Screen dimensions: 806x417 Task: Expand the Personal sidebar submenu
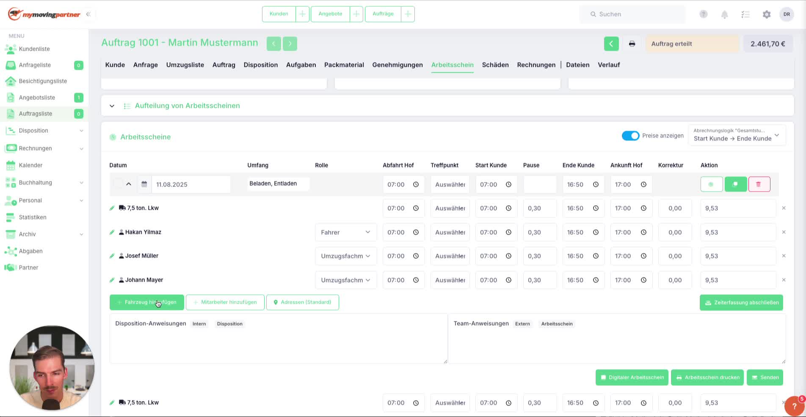point(81,200)
